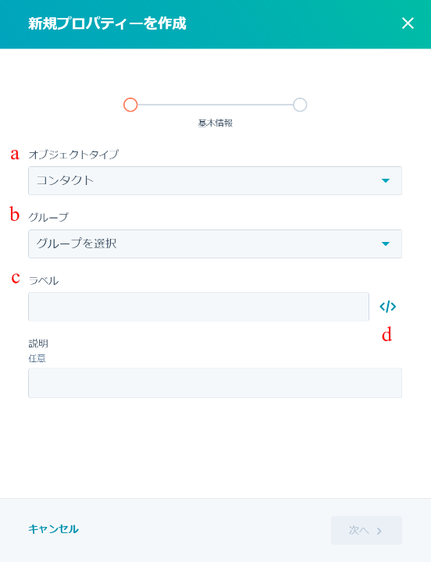Viewport: 431px width, 562px height.
Task: Click the chevron inside the 次へ button
Action: tap(379, 531)
